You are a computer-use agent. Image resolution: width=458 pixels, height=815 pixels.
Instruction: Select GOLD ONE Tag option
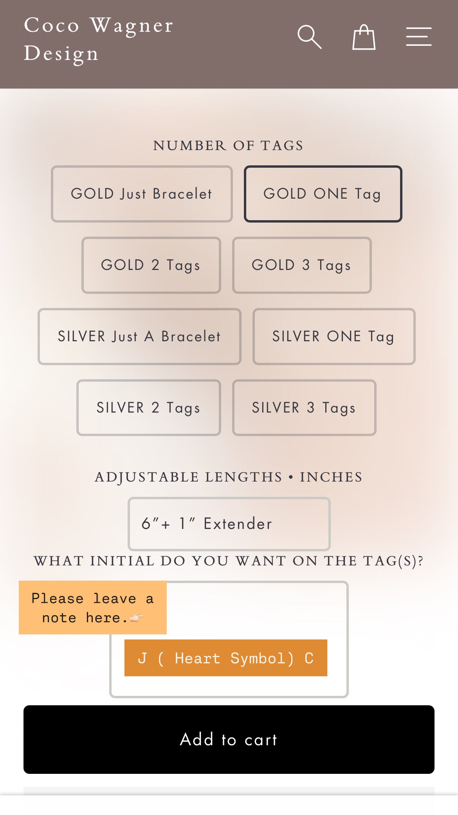click(x=323, y=194)
